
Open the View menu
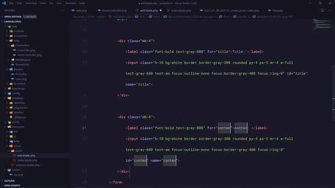[x=43, y=4]
